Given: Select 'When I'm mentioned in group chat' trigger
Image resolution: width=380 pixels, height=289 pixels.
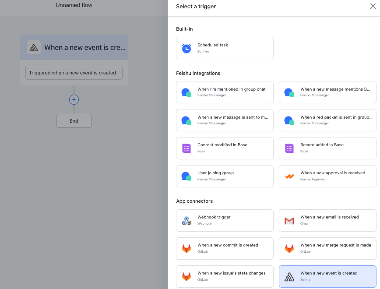Looking at the screenshot, I should [x=225, y=92].
